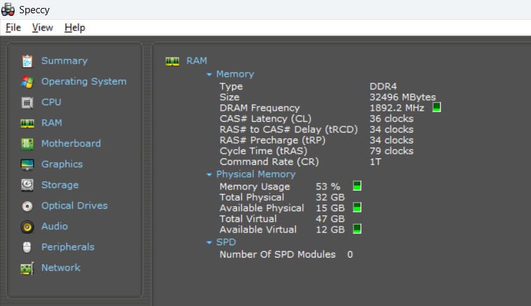Image resolution: width=531 pixels, height=306 pixels.
Task: Open the File menu
Action: pos(13,27)
